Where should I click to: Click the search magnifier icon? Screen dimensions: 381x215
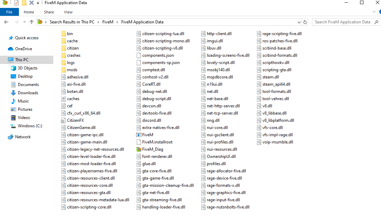coord(377,22)
